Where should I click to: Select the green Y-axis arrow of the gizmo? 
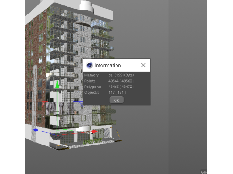point(57,84)
